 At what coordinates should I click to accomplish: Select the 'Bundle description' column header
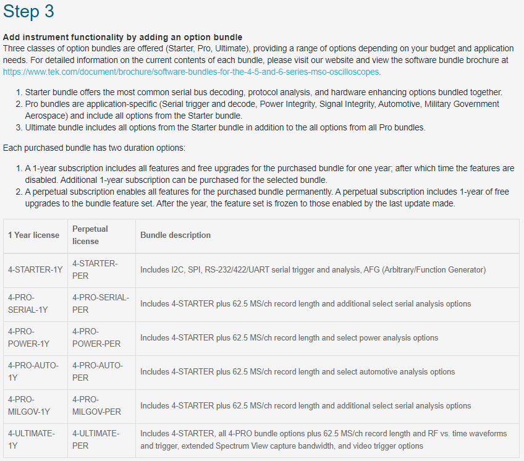327,235
